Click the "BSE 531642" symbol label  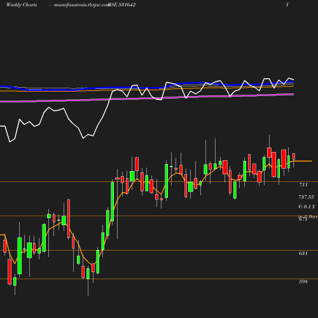coord(122,4)
